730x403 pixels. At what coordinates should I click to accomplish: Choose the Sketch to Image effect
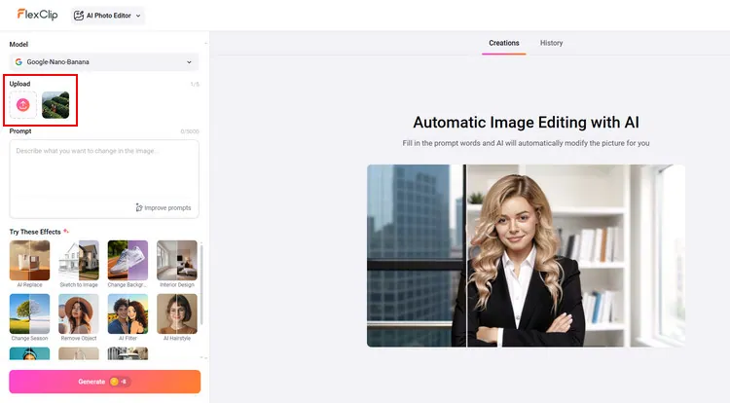tap(79, 264)
